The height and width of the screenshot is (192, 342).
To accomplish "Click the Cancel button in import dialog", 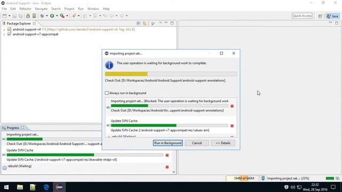I will pos(197,143).
